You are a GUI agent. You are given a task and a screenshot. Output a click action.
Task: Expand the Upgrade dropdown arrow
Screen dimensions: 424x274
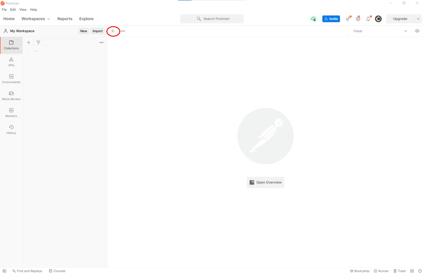[418, 19]
